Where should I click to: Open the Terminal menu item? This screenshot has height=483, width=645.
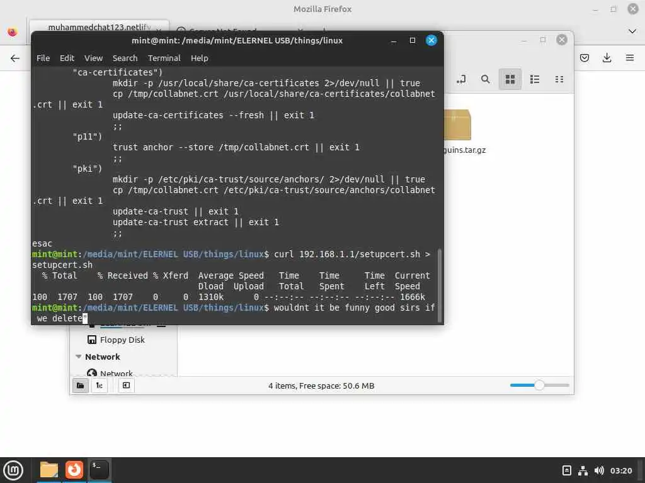point(164,58)
